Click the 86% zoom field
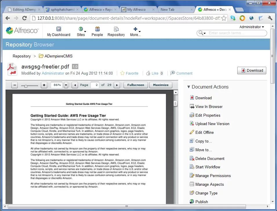Viewport: 277px width, 211px height. point(57,85)
